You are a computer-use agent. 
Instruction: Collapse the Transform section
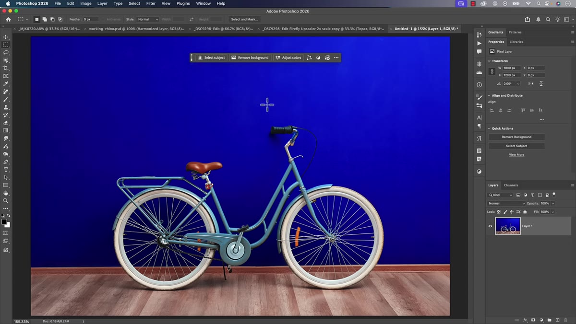click(x=489, y=61)
